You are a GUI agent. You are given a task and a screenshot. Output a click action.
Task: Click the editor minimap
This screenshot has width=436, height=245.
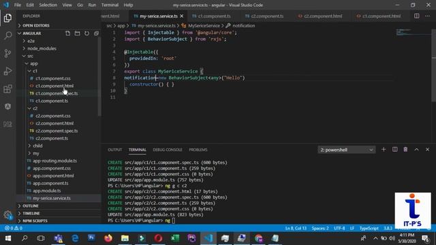coord(414,32)
